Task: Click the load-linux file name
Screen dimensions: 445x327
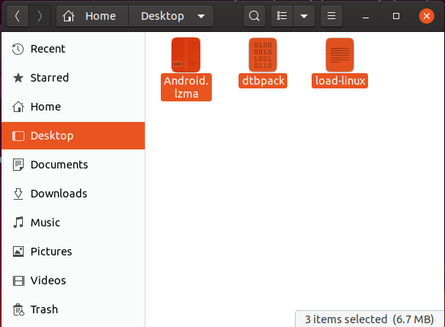Action: point(340,81)
